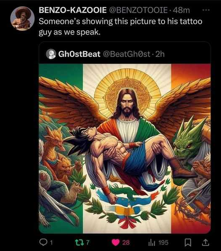The width and height of the screenshot is (221, 251).
Task: Open Gh0stBeat's small profile avatar
Action: [x=51, y=54]
